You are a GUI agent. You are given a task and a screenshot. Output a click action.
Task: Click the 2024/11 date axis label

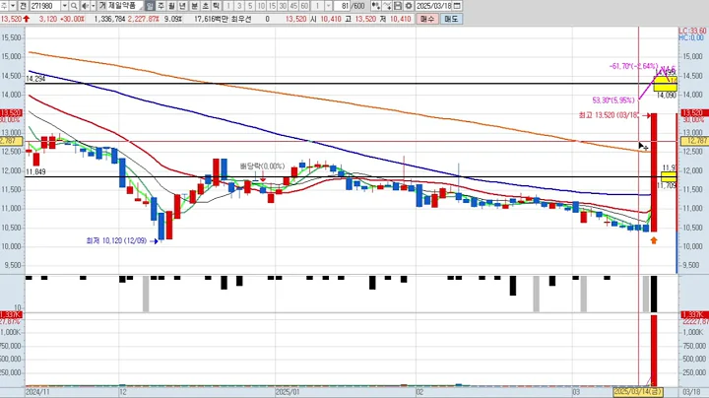(x=38, y=392)
